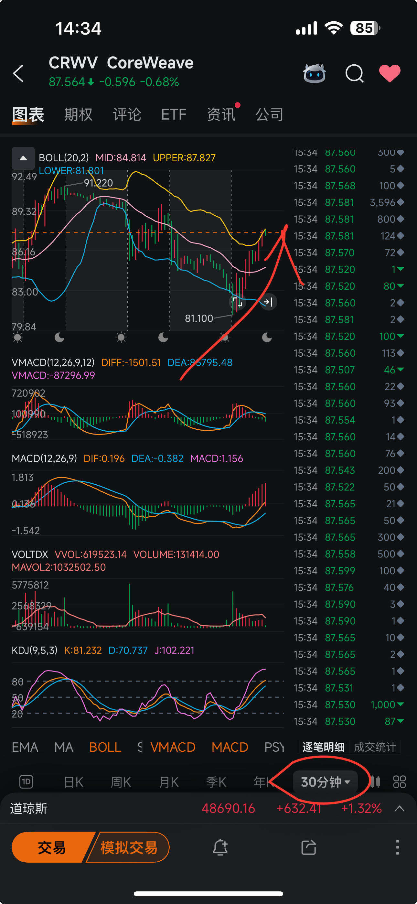The height and width of the screenshot is (904, 417).
Task: Switch to the 期权 tab
Action: click(x=78, y=114)
